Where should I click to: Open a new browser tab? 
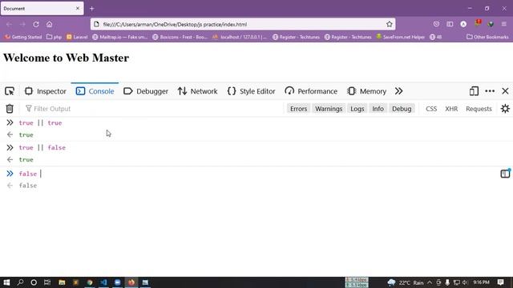tap(92, 9)
